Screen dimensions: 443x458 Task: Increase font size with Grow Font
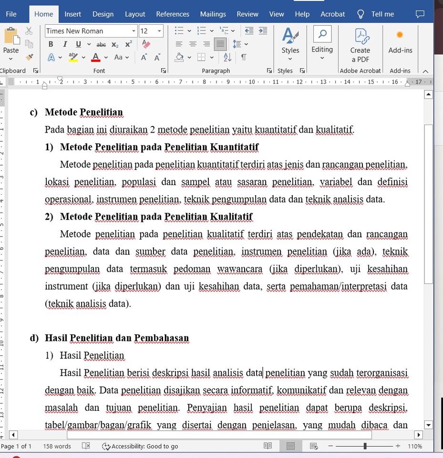tap(144, 57)
